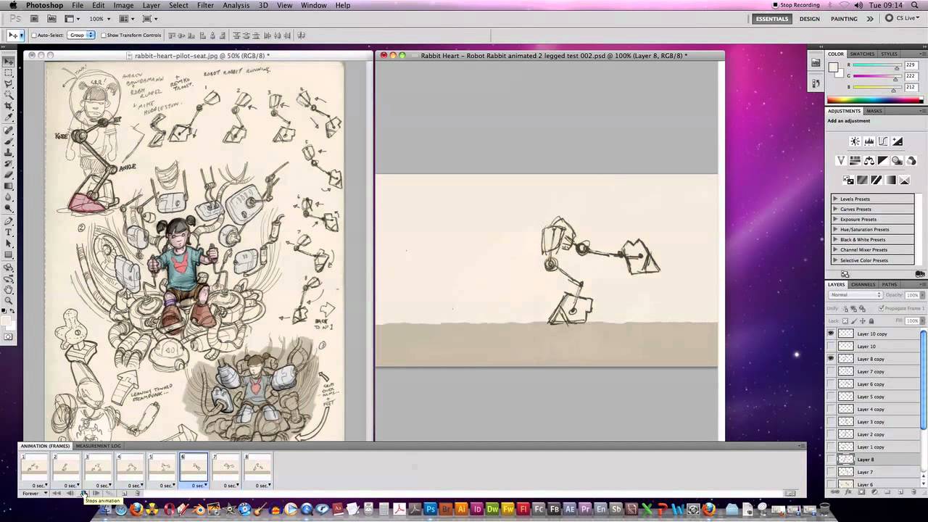Pick the Rectangular Marquee tool
928x522 pixels.
point(9,72)
